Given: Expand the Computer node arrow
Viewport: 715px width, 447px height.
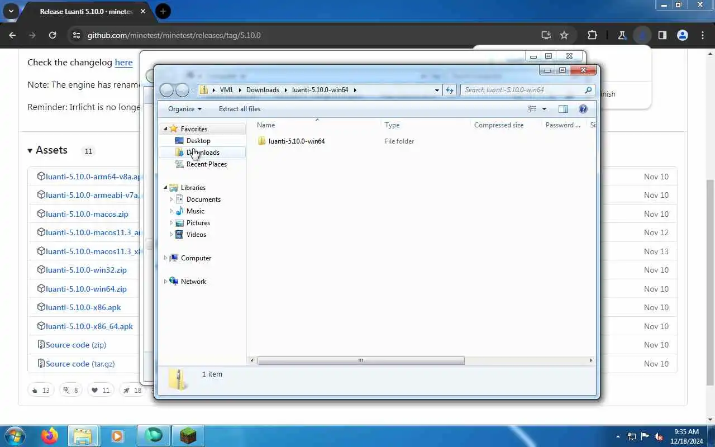Looking at the screenshot, I should [165, 258].
